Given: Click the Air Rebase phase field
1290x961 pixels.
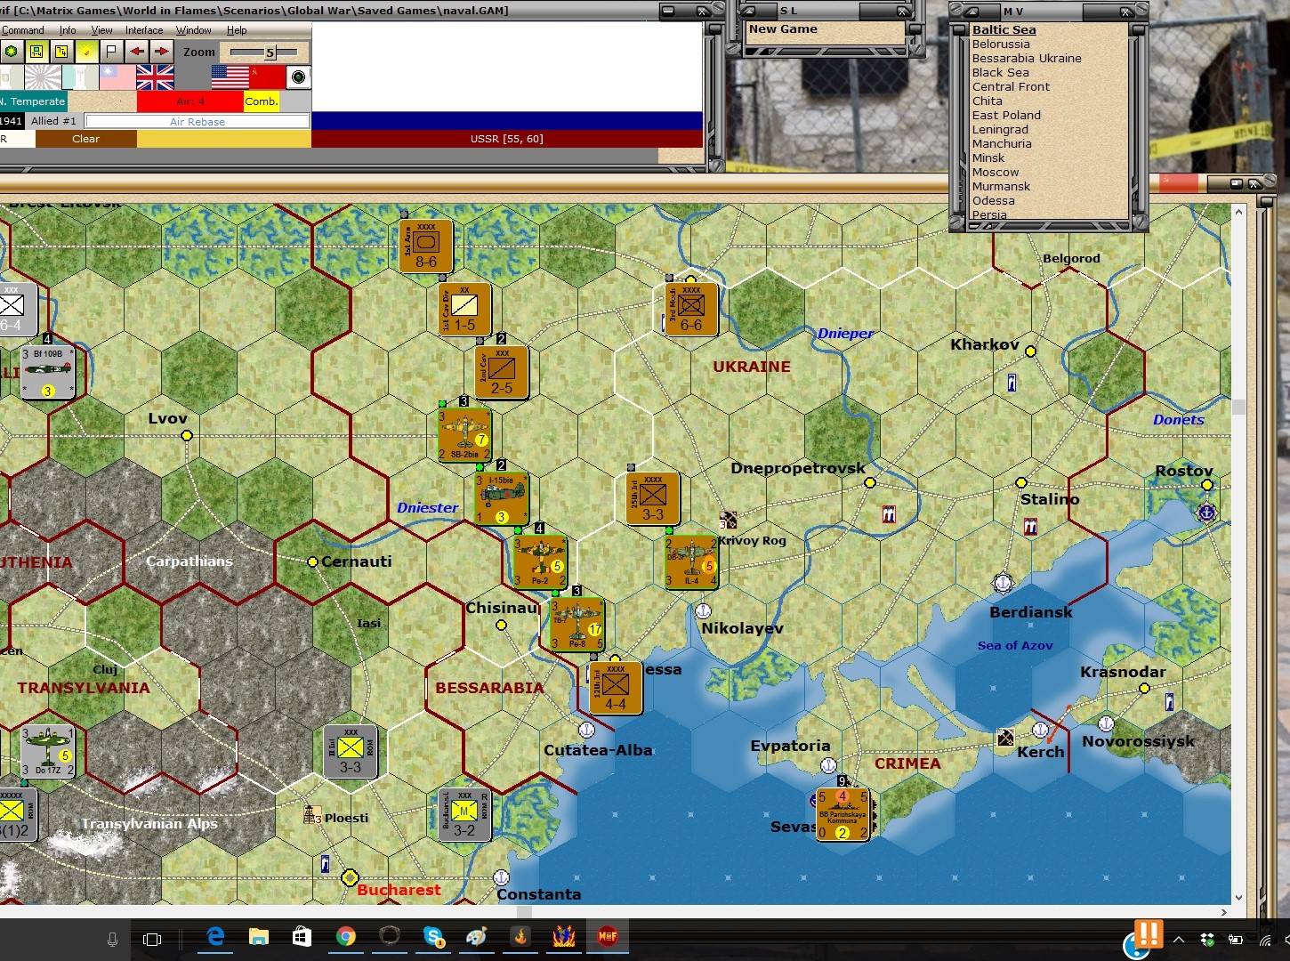Looking at the screenshot, I should (198, 121).
